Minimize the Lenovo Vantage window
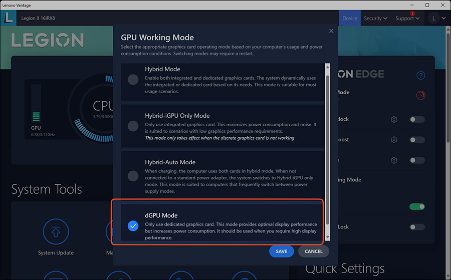Image resolution: width=451 pixels, height=280 pixels. click(412, 5)
